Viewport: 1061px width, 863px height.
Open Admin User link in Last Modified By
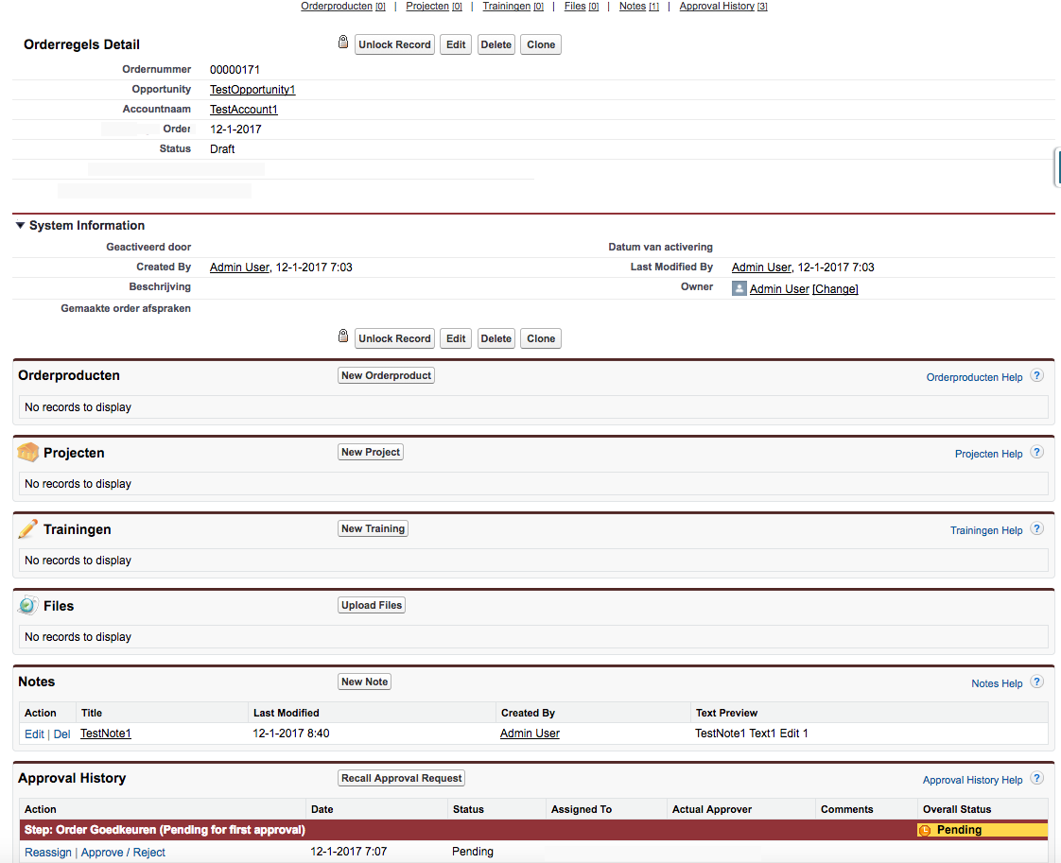(761, 268)
